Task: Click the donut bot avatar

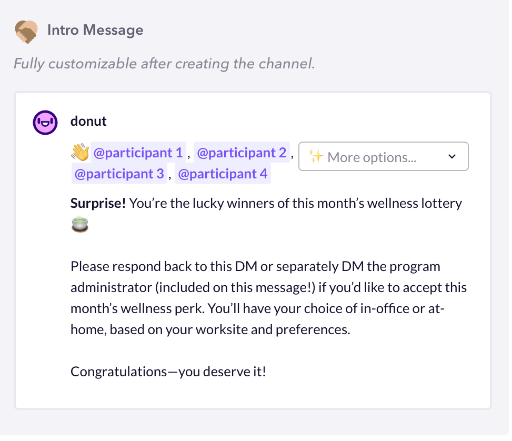Action: pos(45,123)
